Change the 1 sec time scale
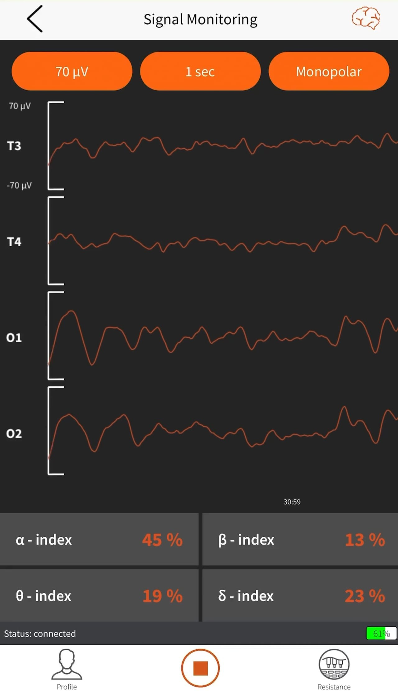Viewport: 398px width, 691px height. 200,72
